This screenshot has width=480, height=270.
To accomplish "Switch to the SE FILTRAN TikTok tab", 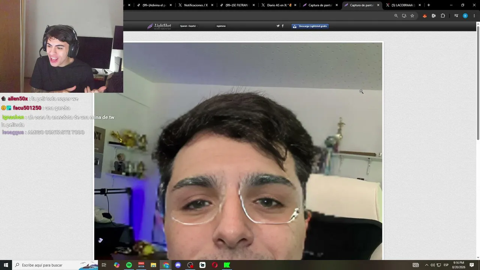I will tap(237, 5).
